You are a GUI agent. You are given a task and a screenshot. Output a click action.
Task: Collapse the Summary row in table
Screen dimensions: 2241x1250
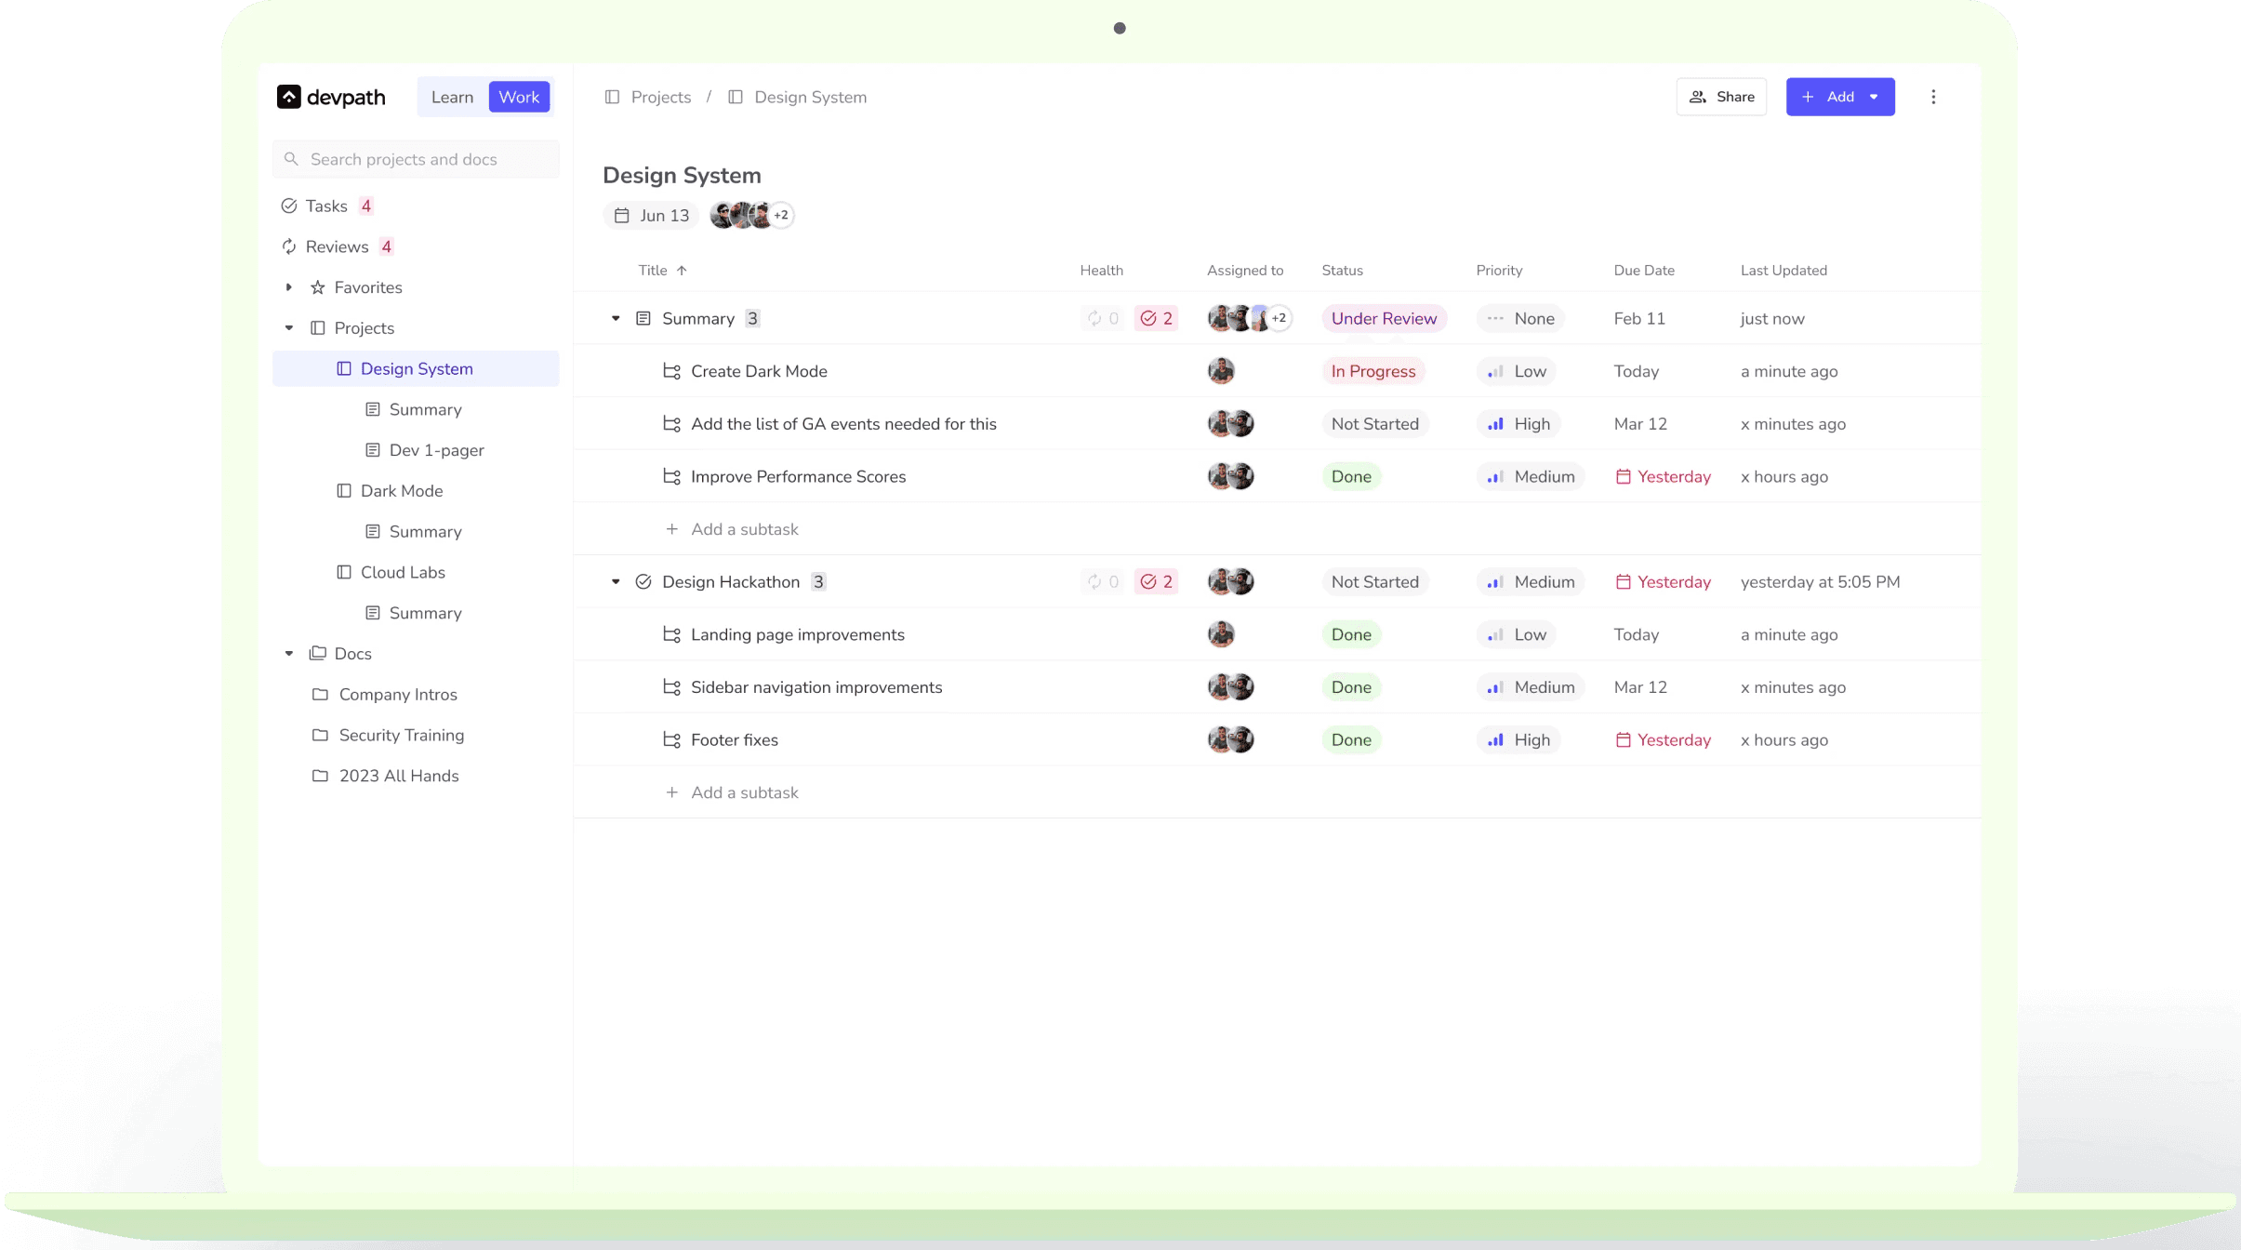pos(616,318)
